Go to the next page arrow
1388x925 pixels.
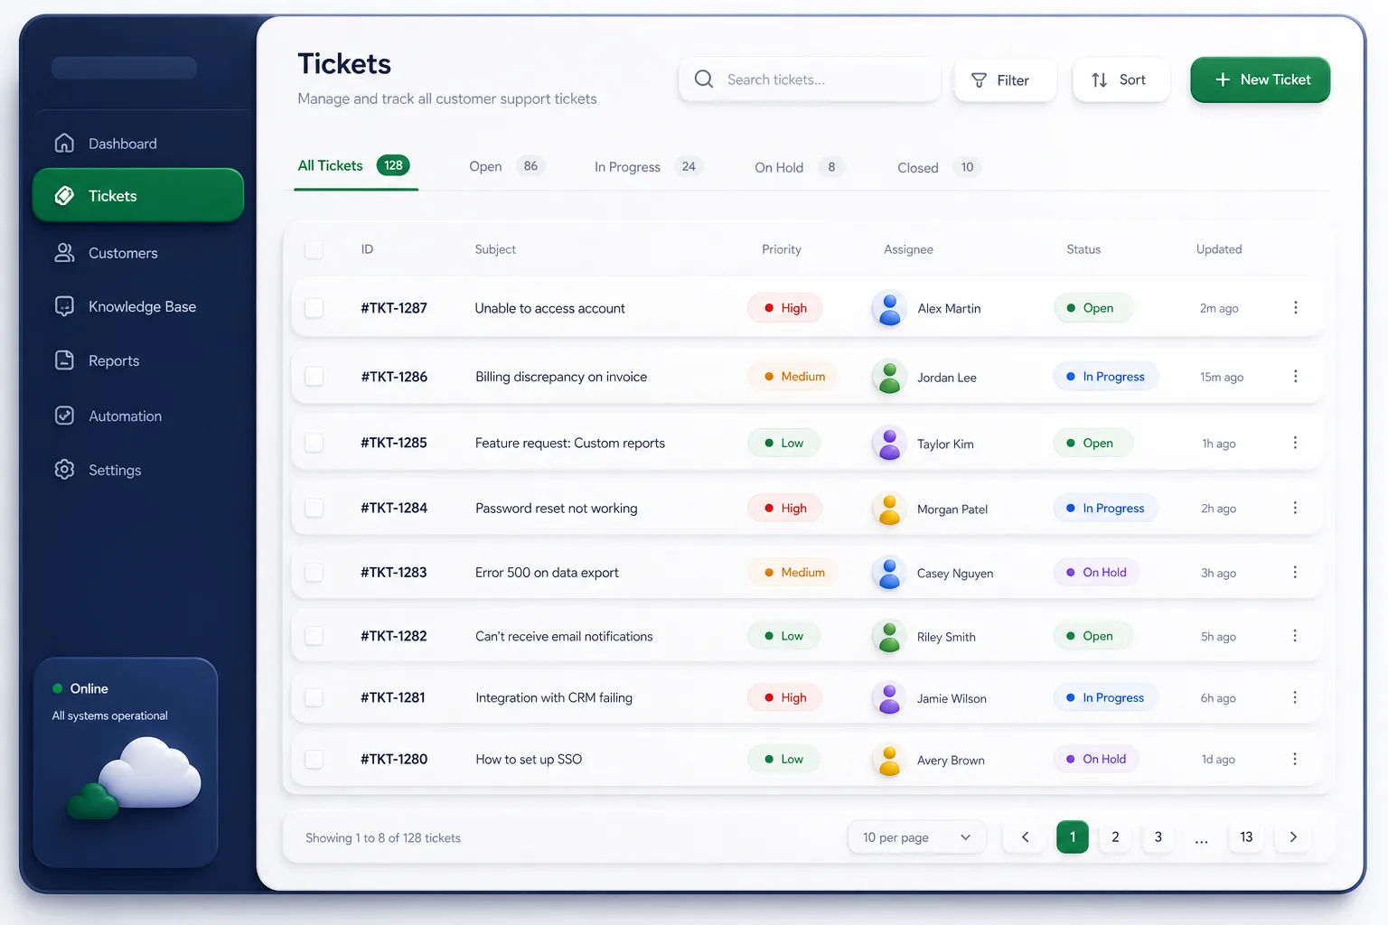pos(1293,837)
